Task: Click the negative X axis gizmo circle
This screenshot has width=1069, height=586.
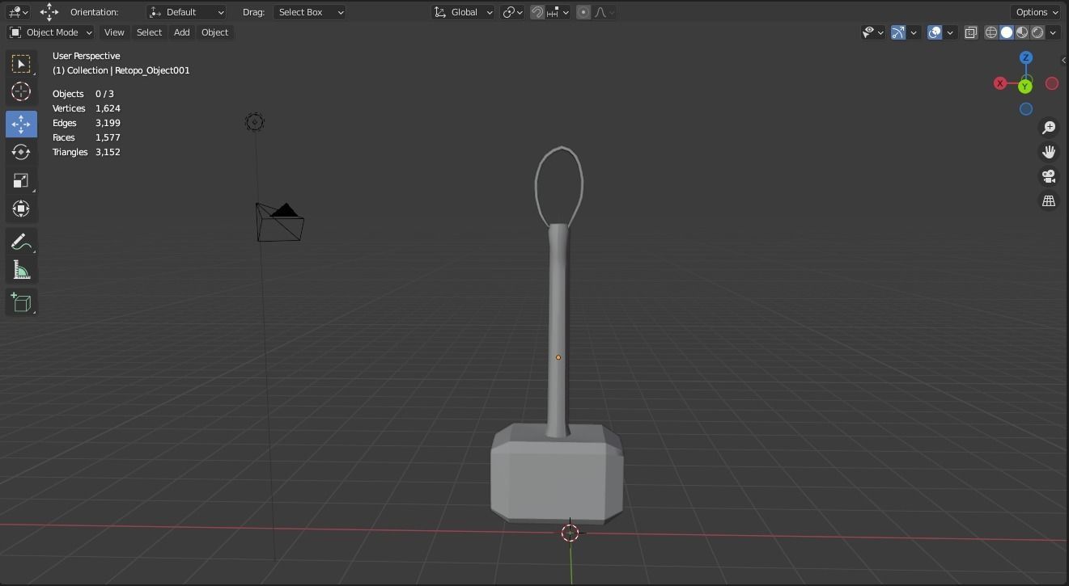Action: (x=1052, y=83)
